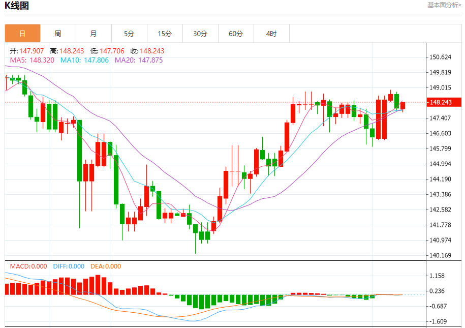Click the 149.819 price axis label

pyautogui.click(x=441, y=72)
